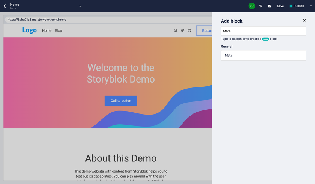The image size is (315, 184).
Task: Click the Twitter icon in preview header
Action: 182,30
